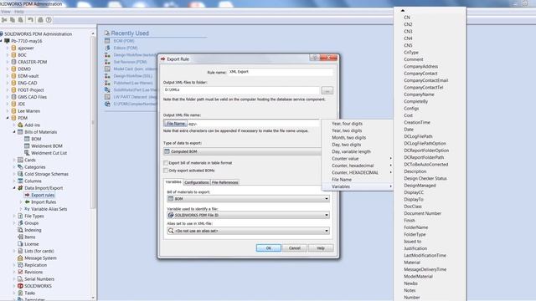Click Cancel in Export Rule dialog
This screenshot has height=301, width=536.
[x=294, y=248]
